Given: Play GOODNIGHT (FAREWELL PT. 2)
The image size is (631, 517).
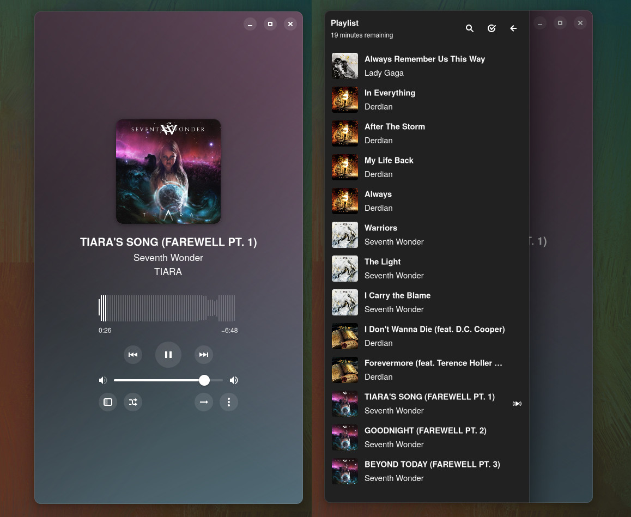Looking at the screenshot, I should pos(427,438).
